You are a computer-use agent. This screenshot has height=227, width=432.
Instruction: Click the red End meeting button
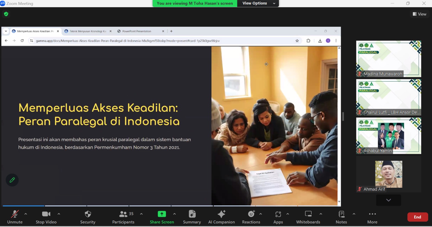click(417, 217)
